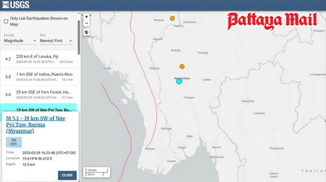Click the Pattaya Mail logo
Viewport: 326px width, 182px height.
coord(272,21)
